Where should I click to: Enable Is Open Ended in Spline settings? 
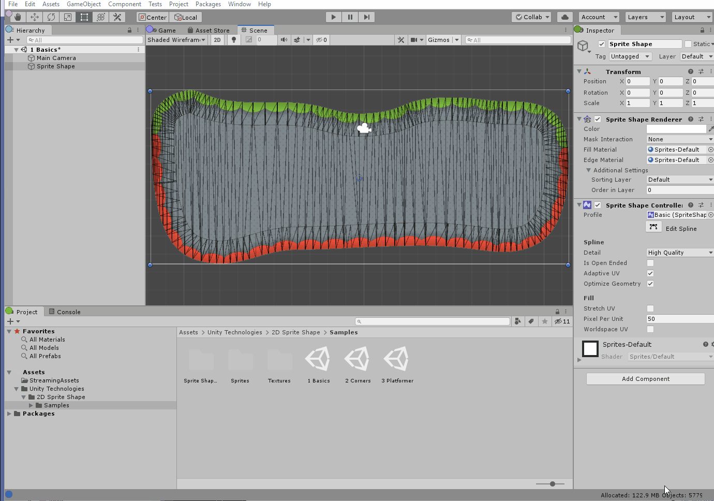(650, 263)
